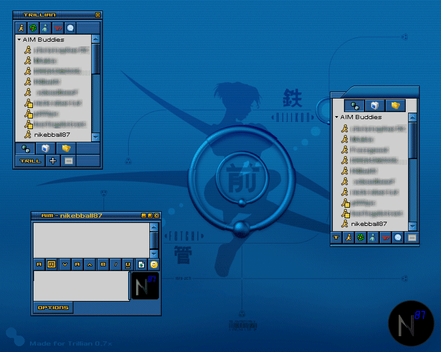The width and height of the screenshot is (441, 352).
Task: Click the IRC chat bubble icon in the Trillian-titled window
Action: pos(71,28)
